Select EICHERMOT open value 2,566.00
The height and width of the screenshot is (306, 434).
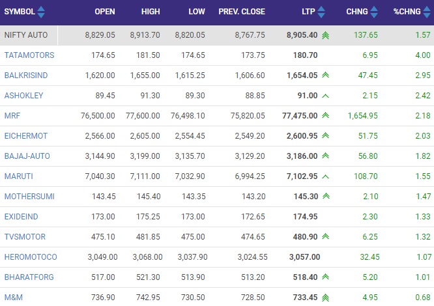pos(100,135)
